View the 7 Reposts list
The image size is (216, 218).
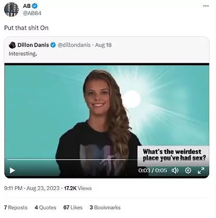(16, 208)
